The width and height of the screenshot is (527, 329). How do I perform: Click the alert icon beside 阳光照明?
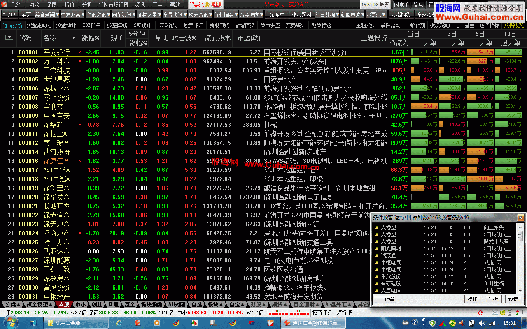pyautogui.click(x=377, y=248)
